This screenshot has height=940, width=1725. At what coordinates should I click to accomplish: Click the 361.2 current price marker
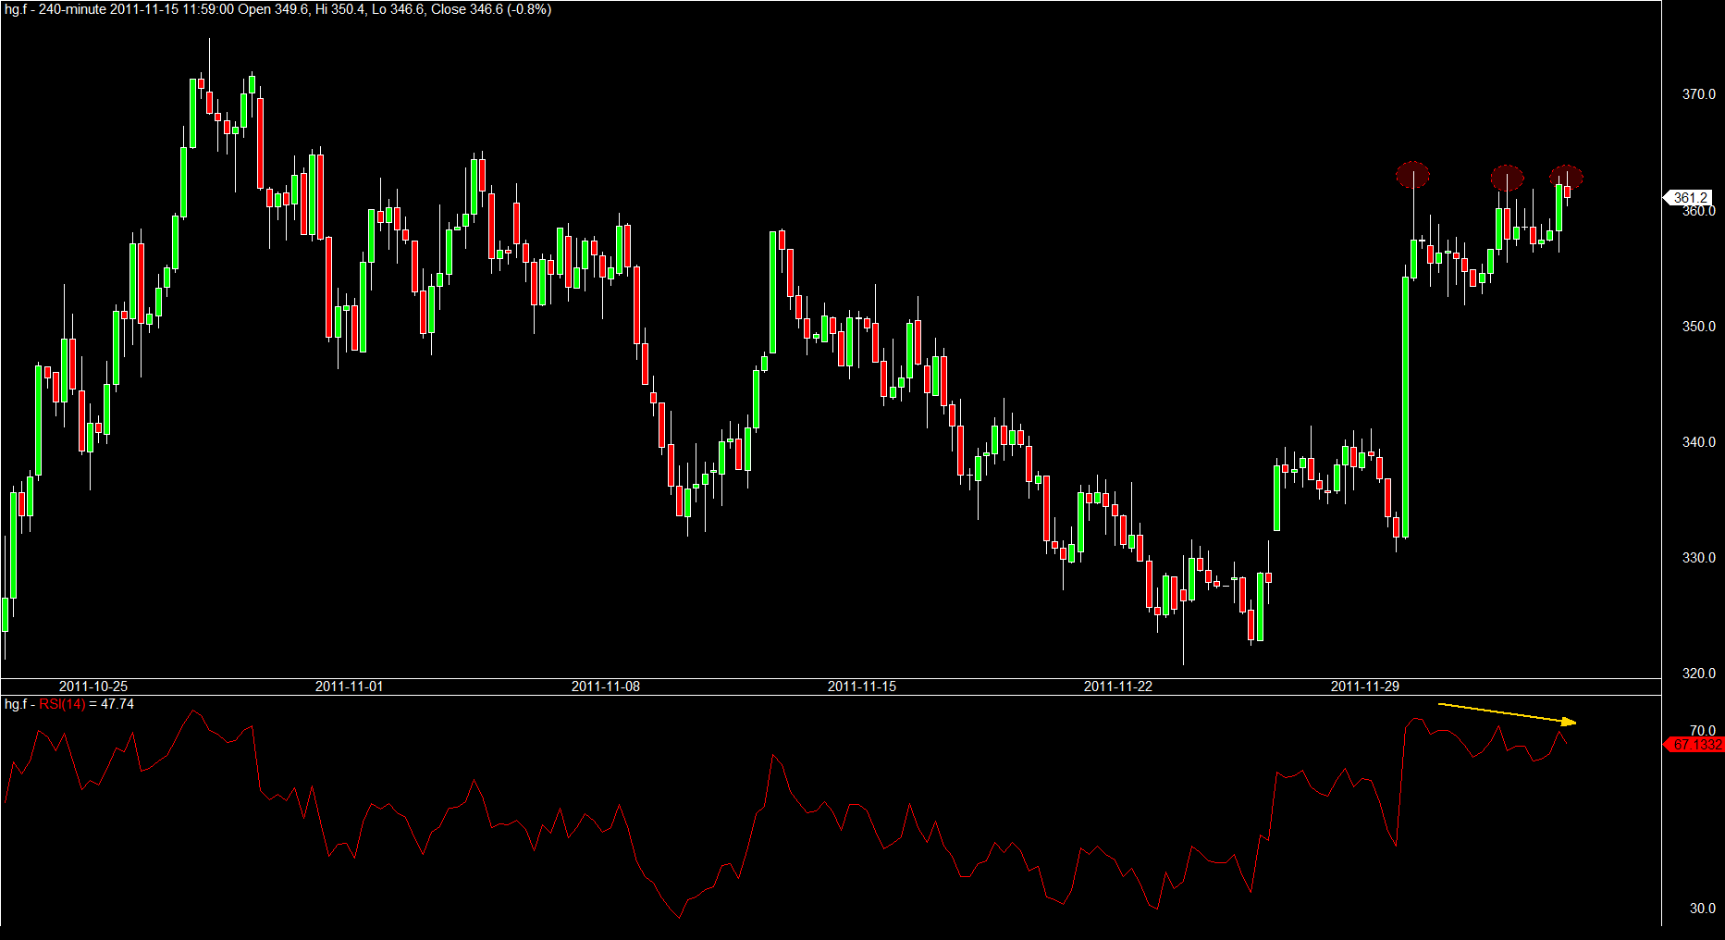tap(1689, 198)
